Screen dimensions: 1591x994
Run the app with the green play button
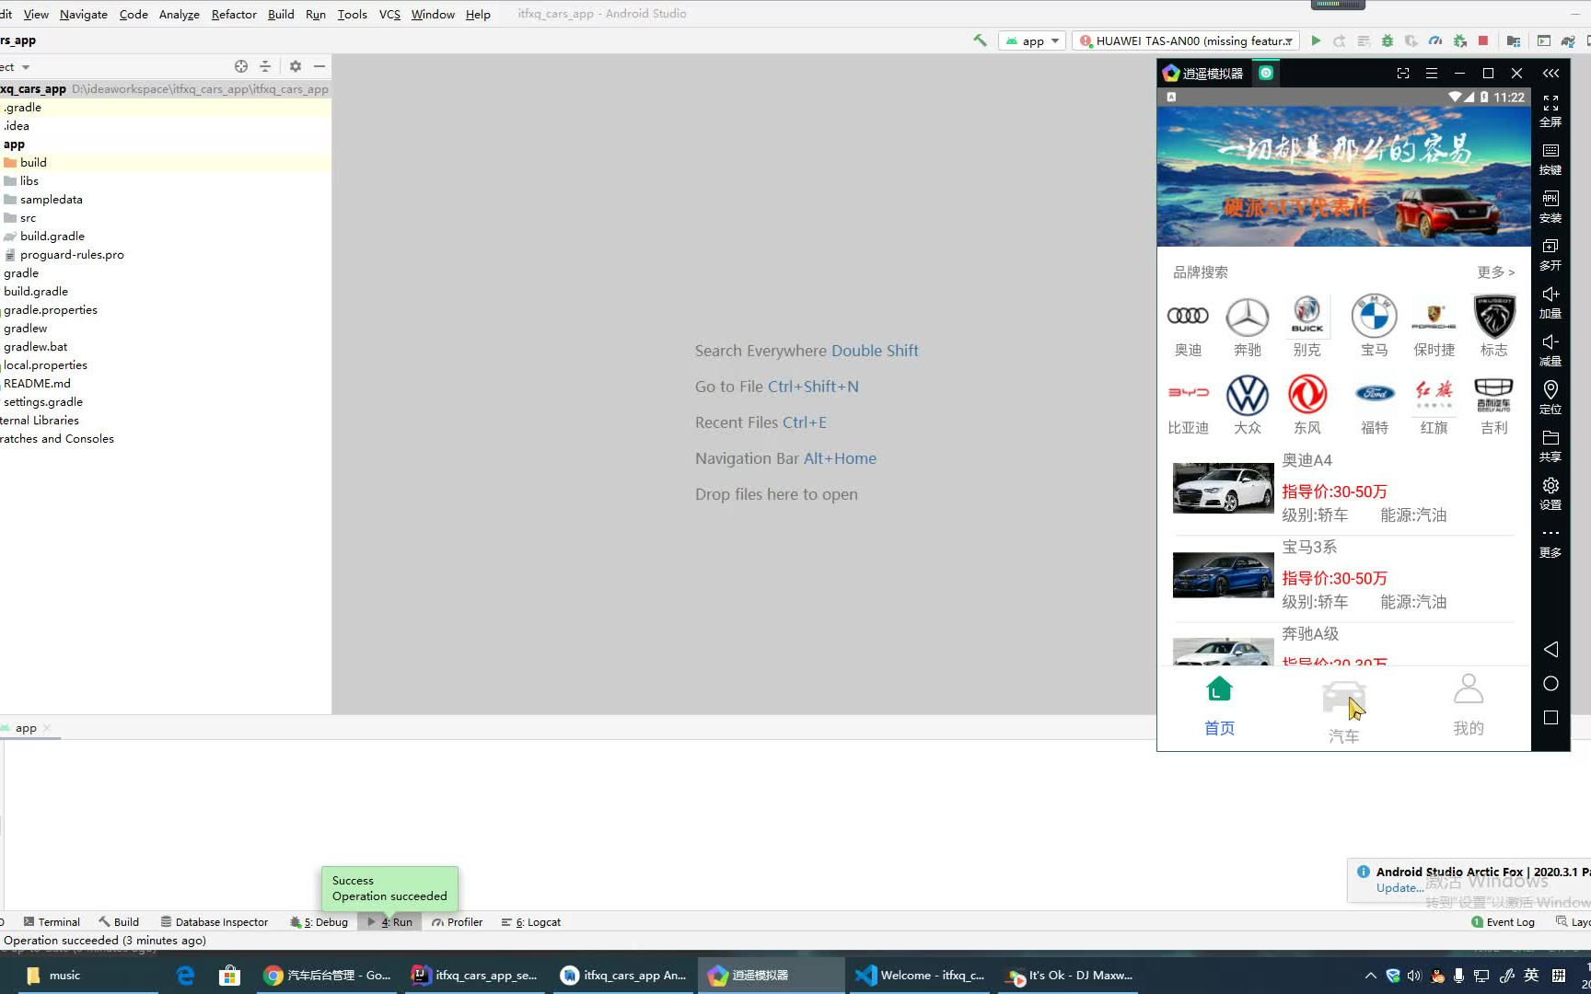tap(1316, 40)
